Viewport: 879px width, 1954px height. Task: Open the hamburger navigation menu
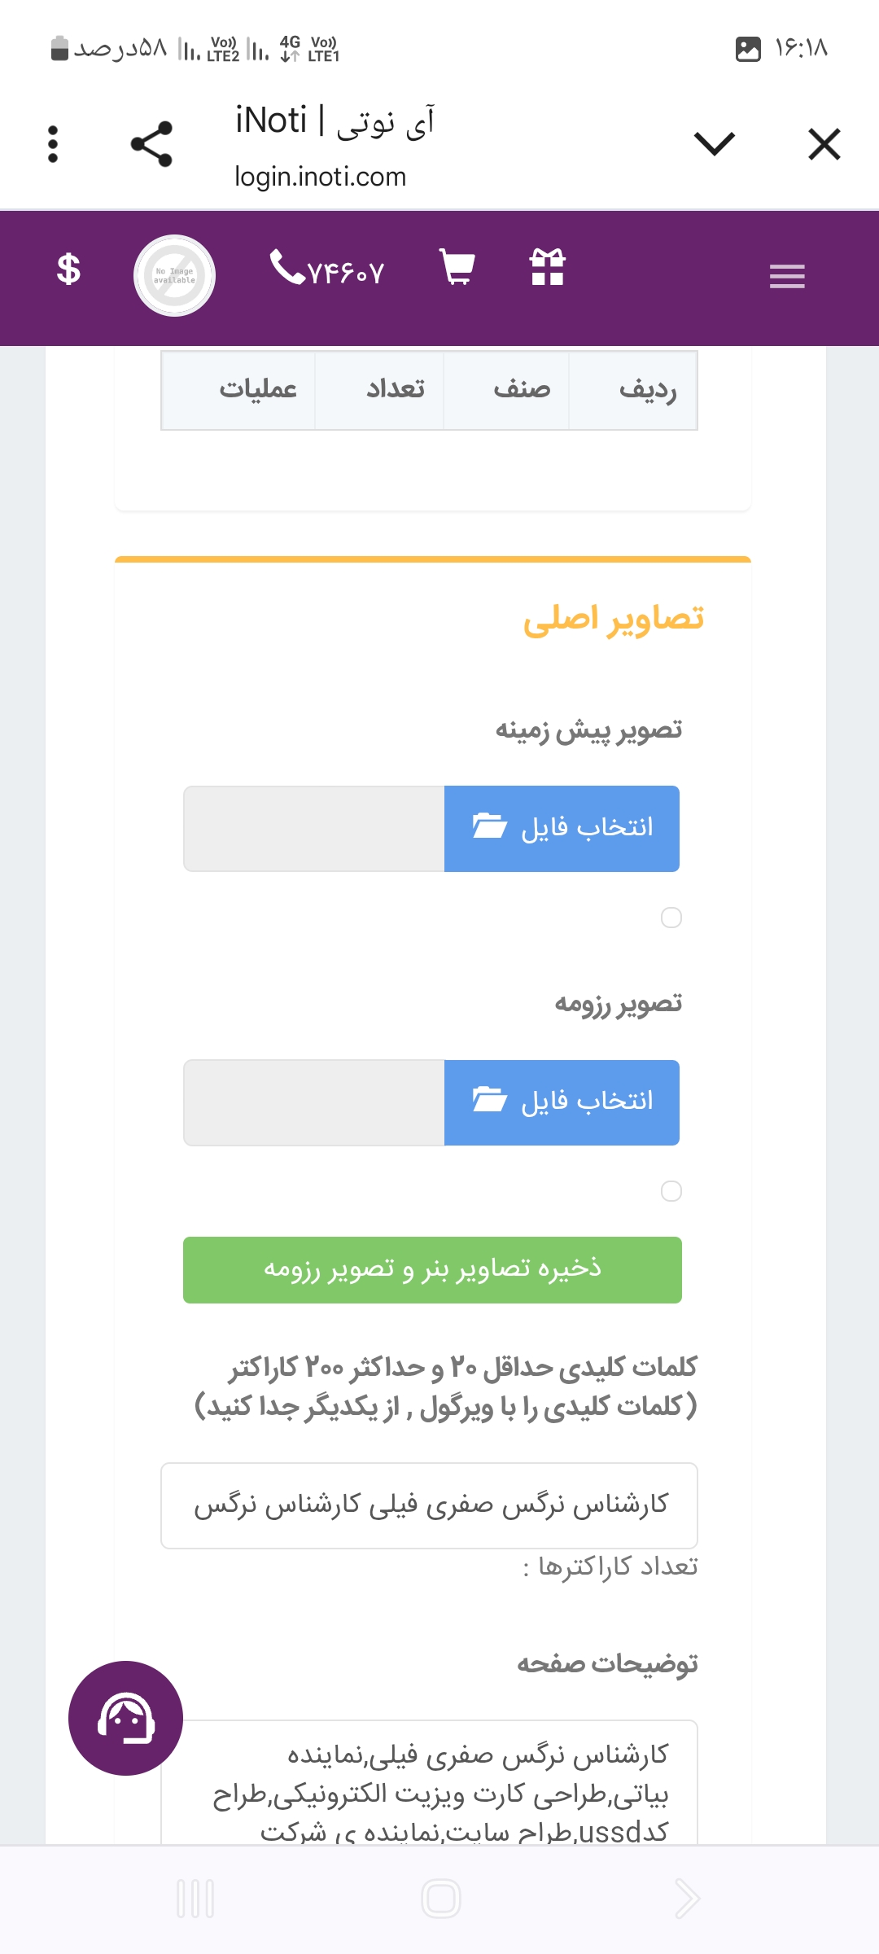point(786,277)
